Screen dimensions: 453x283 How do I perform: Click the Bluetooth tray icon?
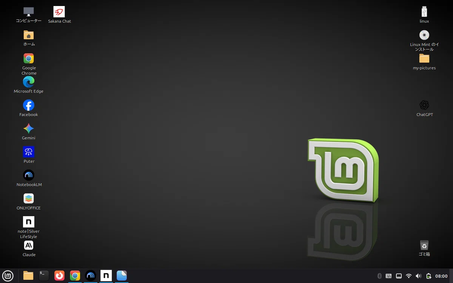[x=380, y=276]
